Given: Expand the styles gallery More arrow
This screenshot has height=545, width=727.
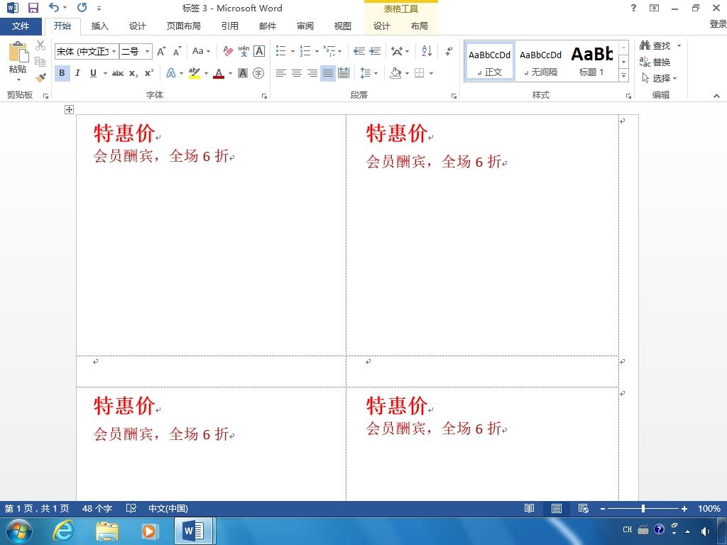Looking at the screenshot, I should [x=623, y=75].
